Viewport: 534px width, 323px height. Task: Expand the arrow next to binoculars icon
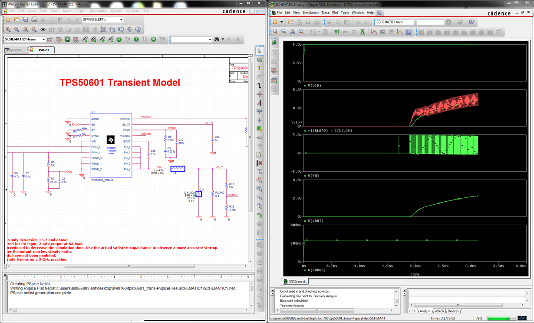[x=223, y=40]
